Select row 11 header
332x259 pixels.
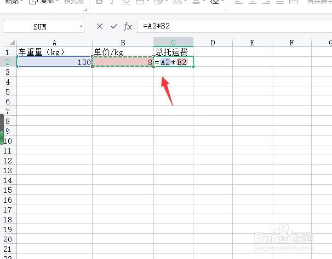click(x=8, y=151)
